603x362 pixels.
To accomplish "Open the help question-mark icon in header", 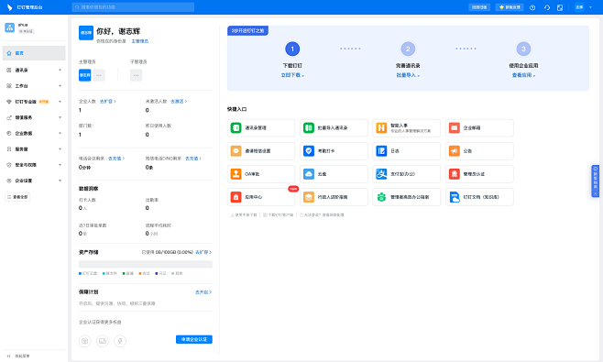I will pyautogui.click(x=532, y=7).
